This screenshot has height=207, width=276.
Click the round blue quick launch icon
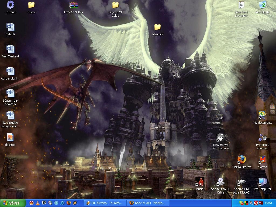(x=56, y=203)
